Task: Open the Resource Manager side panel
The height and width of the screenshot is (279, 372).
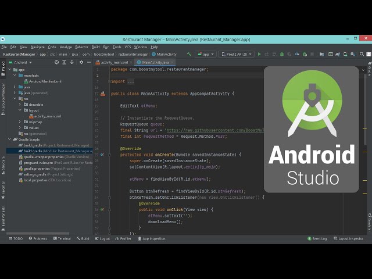Action: coord(3,99)
